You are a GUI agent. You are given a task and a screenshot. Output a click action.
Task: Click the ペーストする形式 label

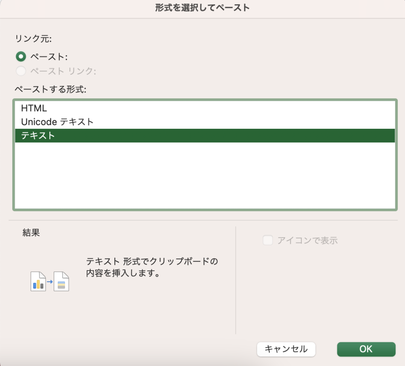pos(51,89)
